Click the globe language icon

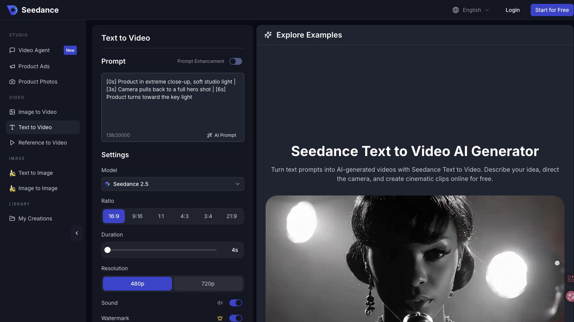click(456, 10)
